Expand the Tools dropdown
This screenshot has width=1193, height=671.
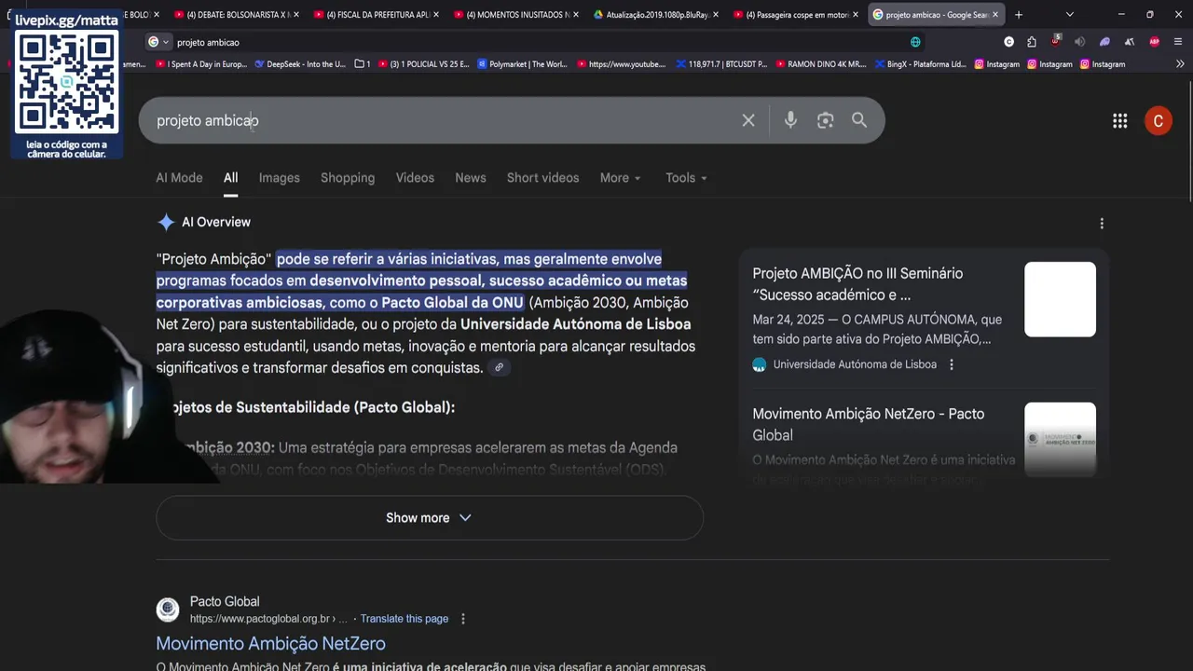[x=686, y=178]
